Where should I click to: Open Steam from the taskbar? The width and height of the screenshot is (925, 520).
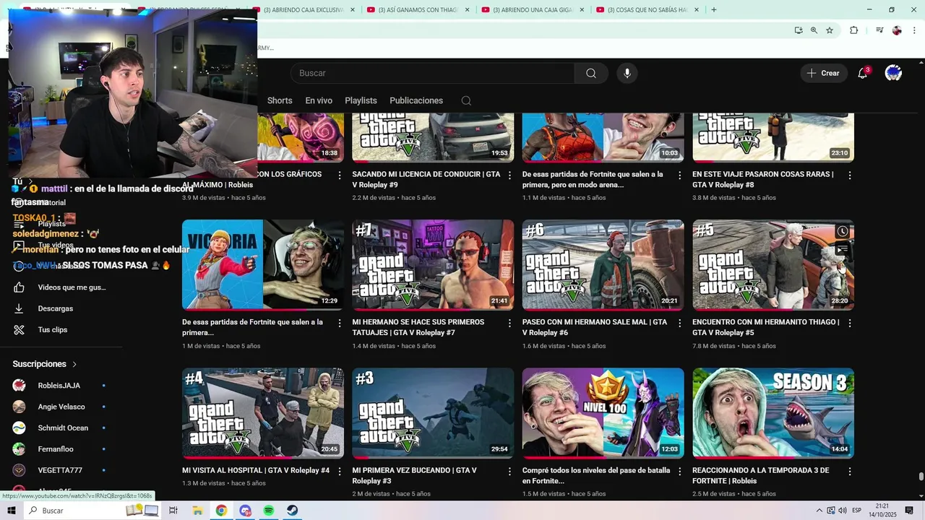coord(292,511)
